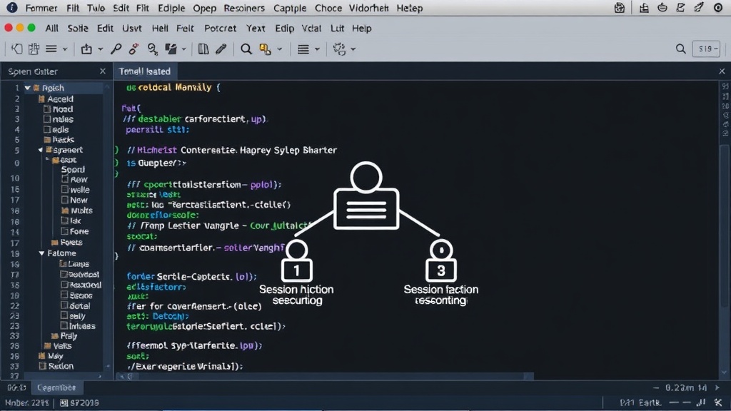Viewport: 731px width, 411px height.
Task: Click the left hamburger list toolbar icon
Action: [51, 49]
